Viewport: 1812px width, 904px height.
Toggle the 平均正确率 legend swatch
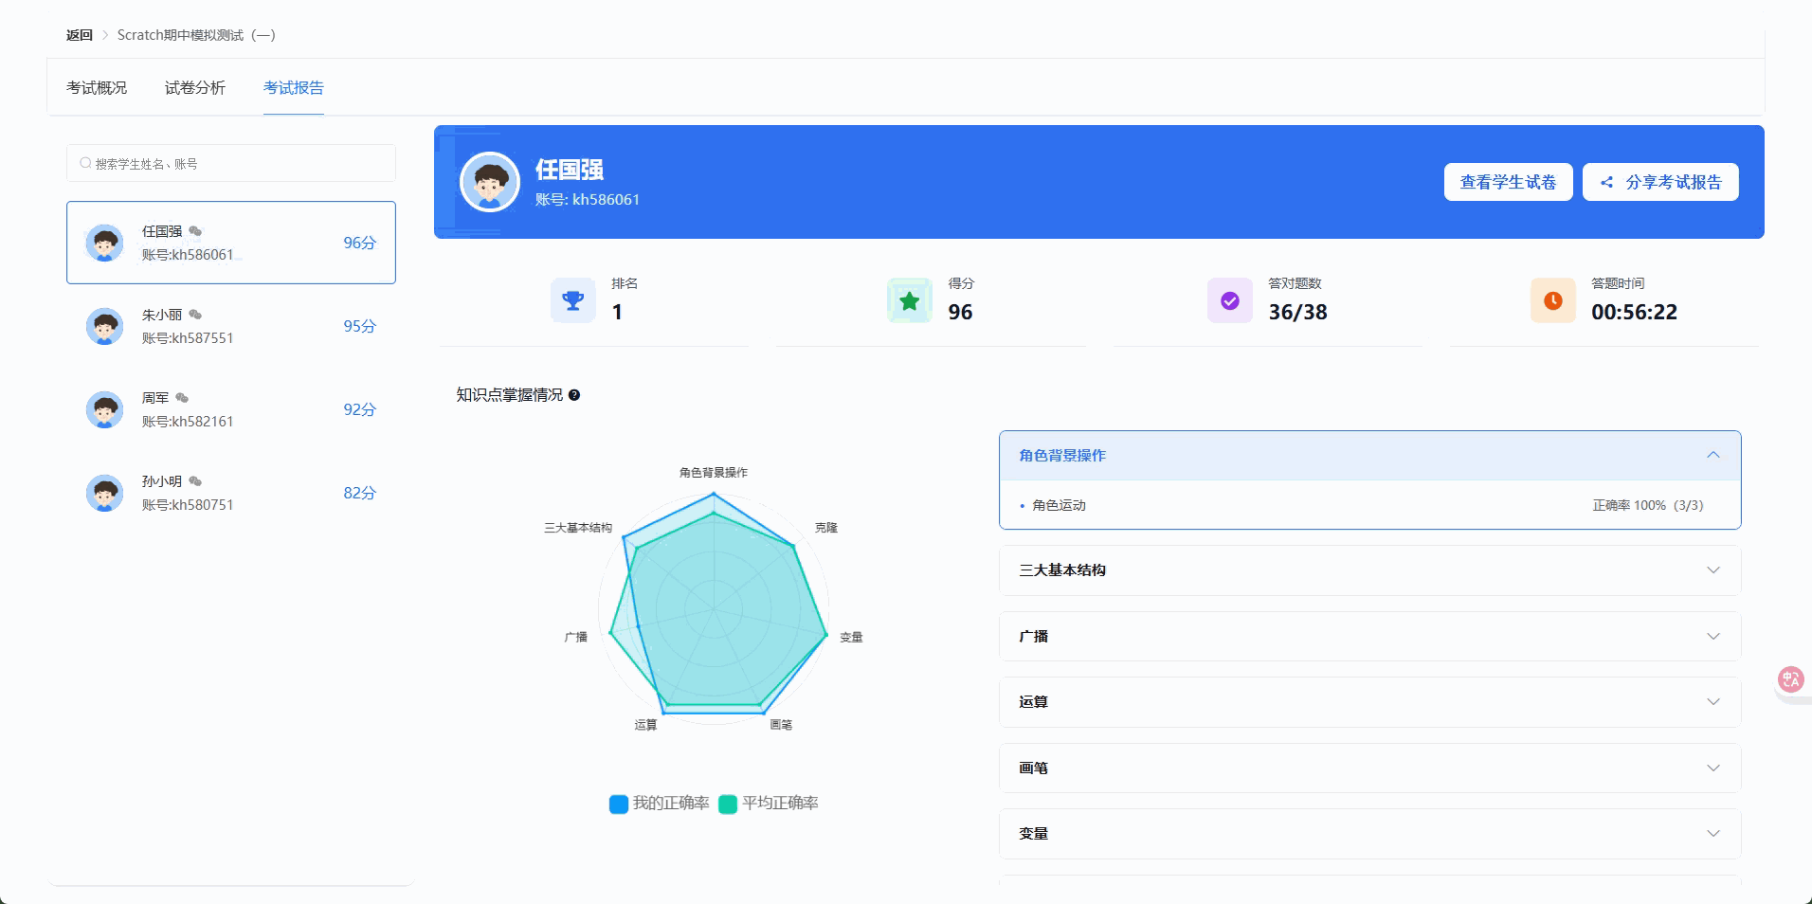728,804
